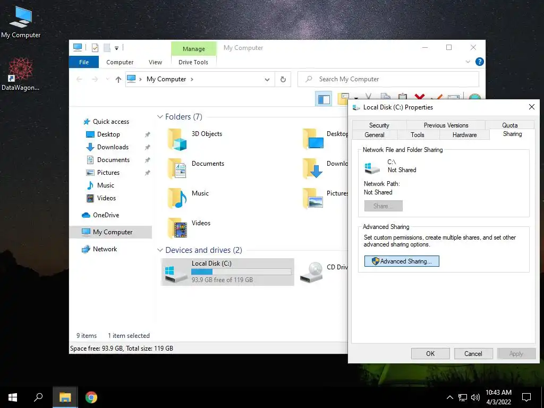Open the network tray icon
Image resolution: width=544 pixels, height=408 pixels.
pyautogui.click(x=463, y=397)
